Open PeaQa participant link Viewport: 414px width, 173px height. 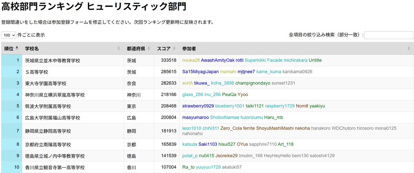(229, 95)
